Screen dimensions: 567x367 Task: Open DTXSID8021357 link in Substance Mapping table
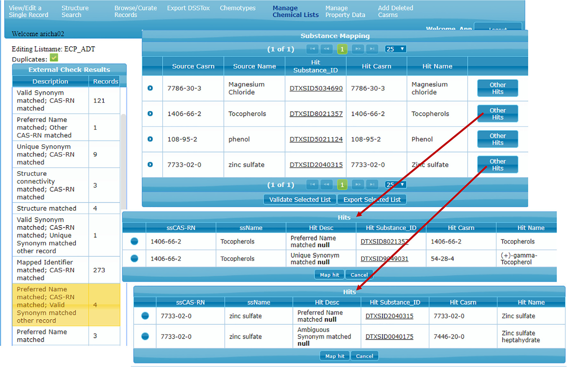(316, 114)
